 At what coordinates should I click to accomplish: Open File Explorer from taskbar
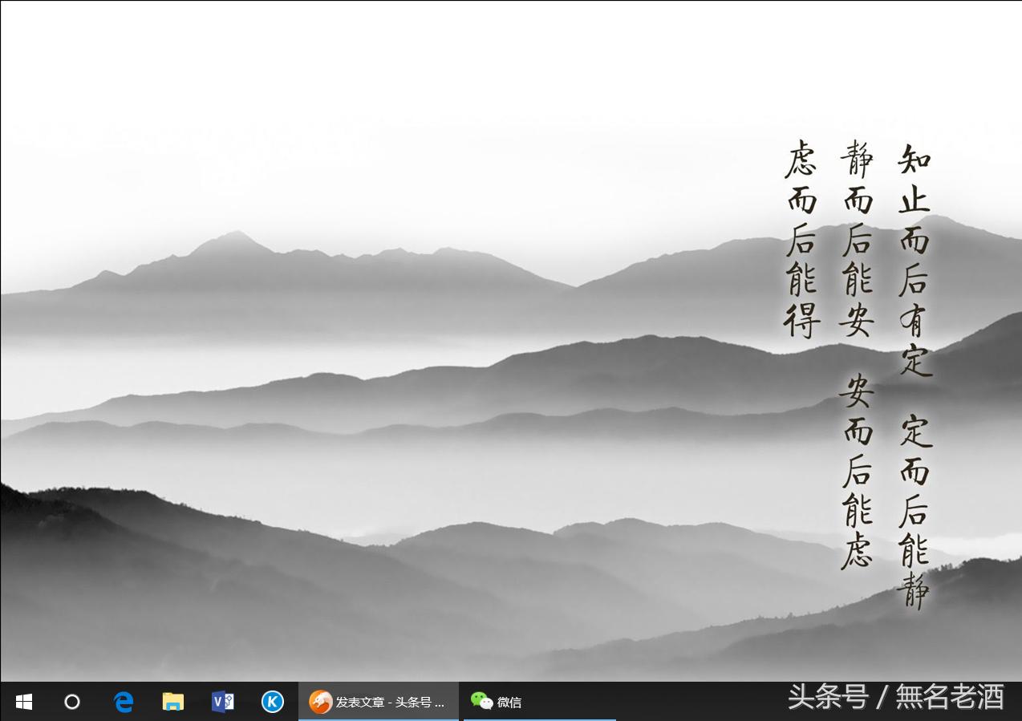[173, 702]
